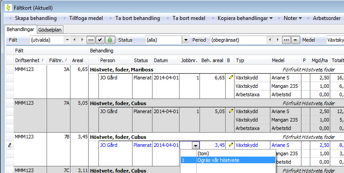
Task: Click the Areal column header
Action: click(79, 60)
